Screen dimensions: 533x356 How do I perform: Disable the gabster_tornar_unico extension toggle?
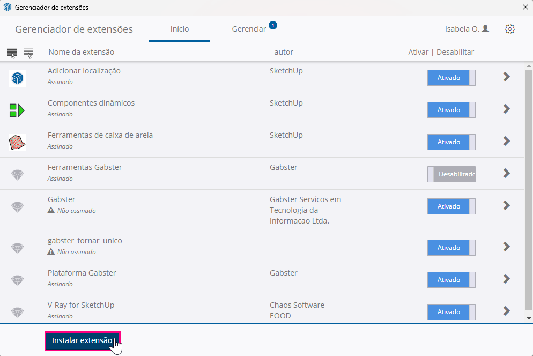[451, 248]
